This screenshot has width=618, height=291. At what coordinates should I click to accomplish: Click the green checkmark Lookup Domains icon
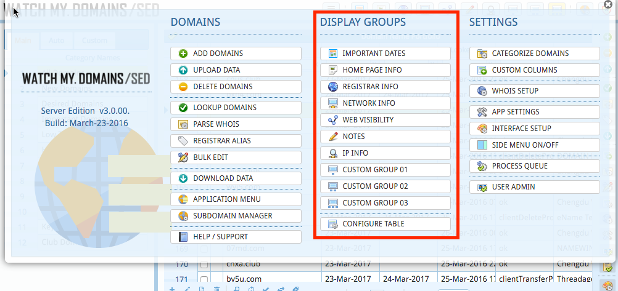[x=183, y=107]
